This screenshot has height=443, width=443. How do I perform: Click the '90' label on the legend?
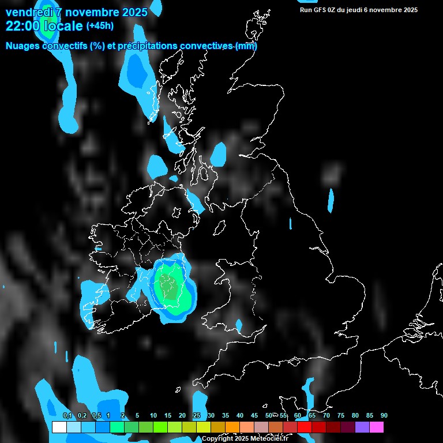pyautogui.click(x=384, y=415)
